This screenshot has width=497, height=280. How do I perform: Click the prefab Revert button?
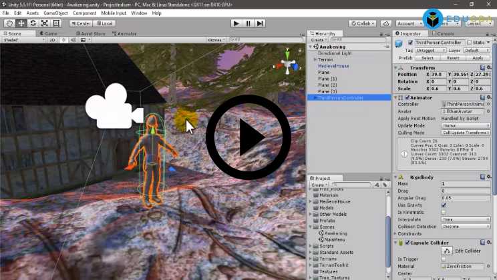452,58
